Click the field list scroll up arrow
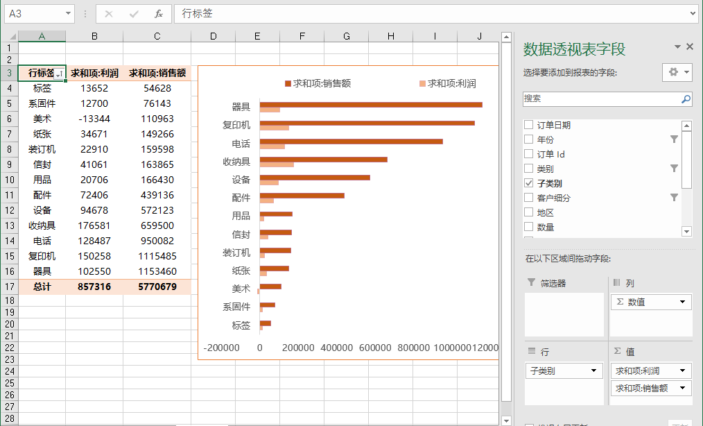 (686, 126)
